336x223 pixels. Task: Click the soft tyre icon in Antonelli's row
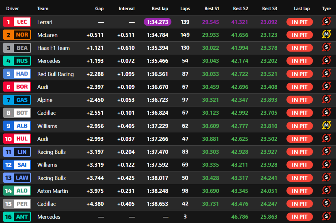[x=326, y=217]
